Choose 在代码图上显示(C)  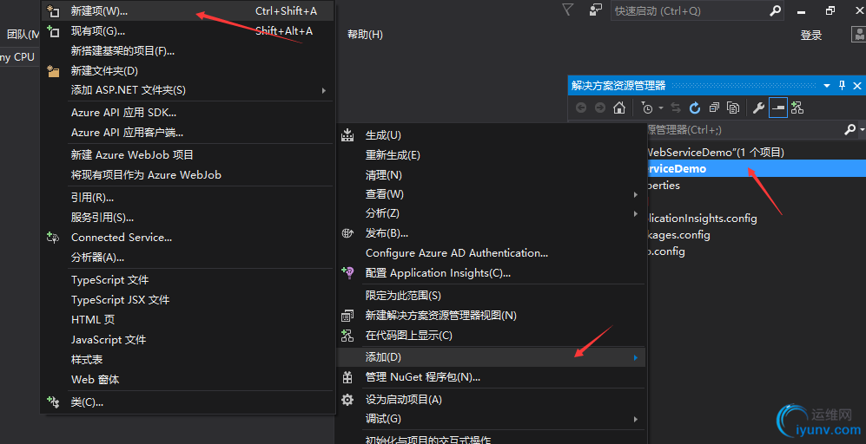[x=491, y=335]
